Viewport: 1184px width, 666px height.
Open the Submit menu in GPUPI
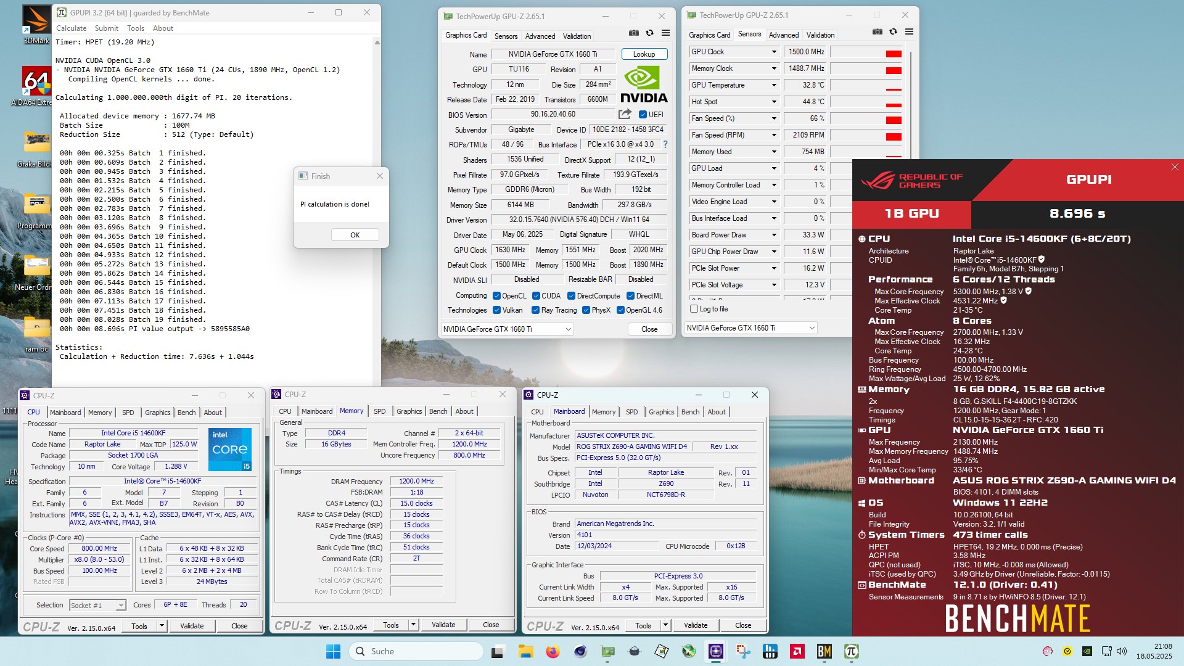coord(106,28)
